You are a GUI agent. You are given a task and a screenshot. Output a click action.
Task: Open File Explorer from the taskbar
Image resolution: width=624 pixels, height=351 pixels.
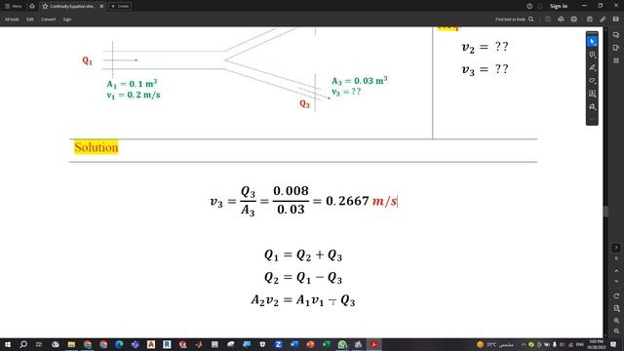71,344
